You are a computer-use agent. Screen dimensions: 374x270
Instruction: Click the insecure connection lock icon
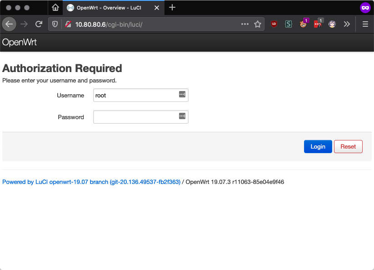[x=68, y=24]
